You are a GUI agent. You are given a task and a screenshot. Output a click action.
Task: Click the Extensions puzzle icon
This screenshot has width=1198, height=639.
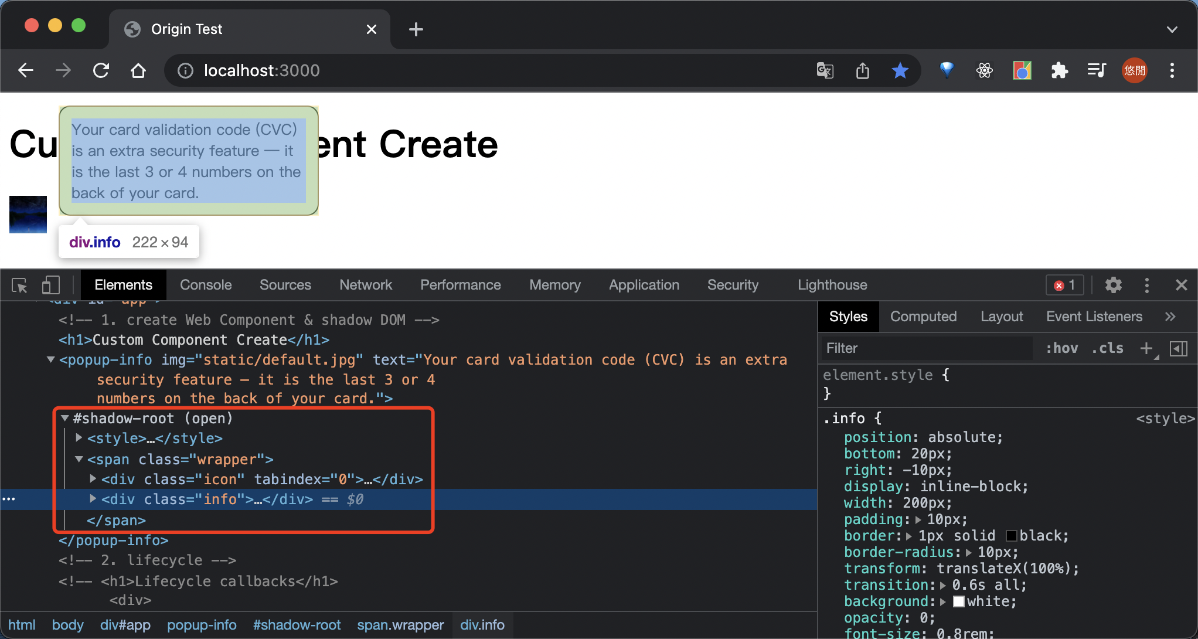pyautogui.click(x=1060, y=70)
